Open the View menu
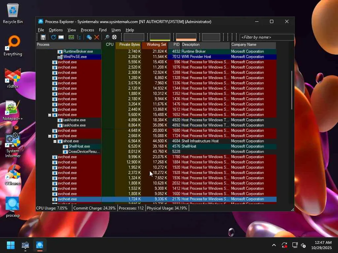The image size is (338, 253). (x=72, y=30)
